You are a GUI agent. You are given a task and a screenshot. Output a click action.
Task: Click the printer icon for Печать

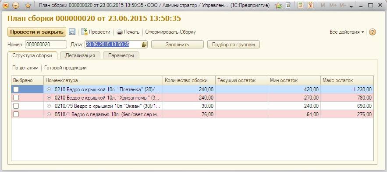tap(120, 32)
